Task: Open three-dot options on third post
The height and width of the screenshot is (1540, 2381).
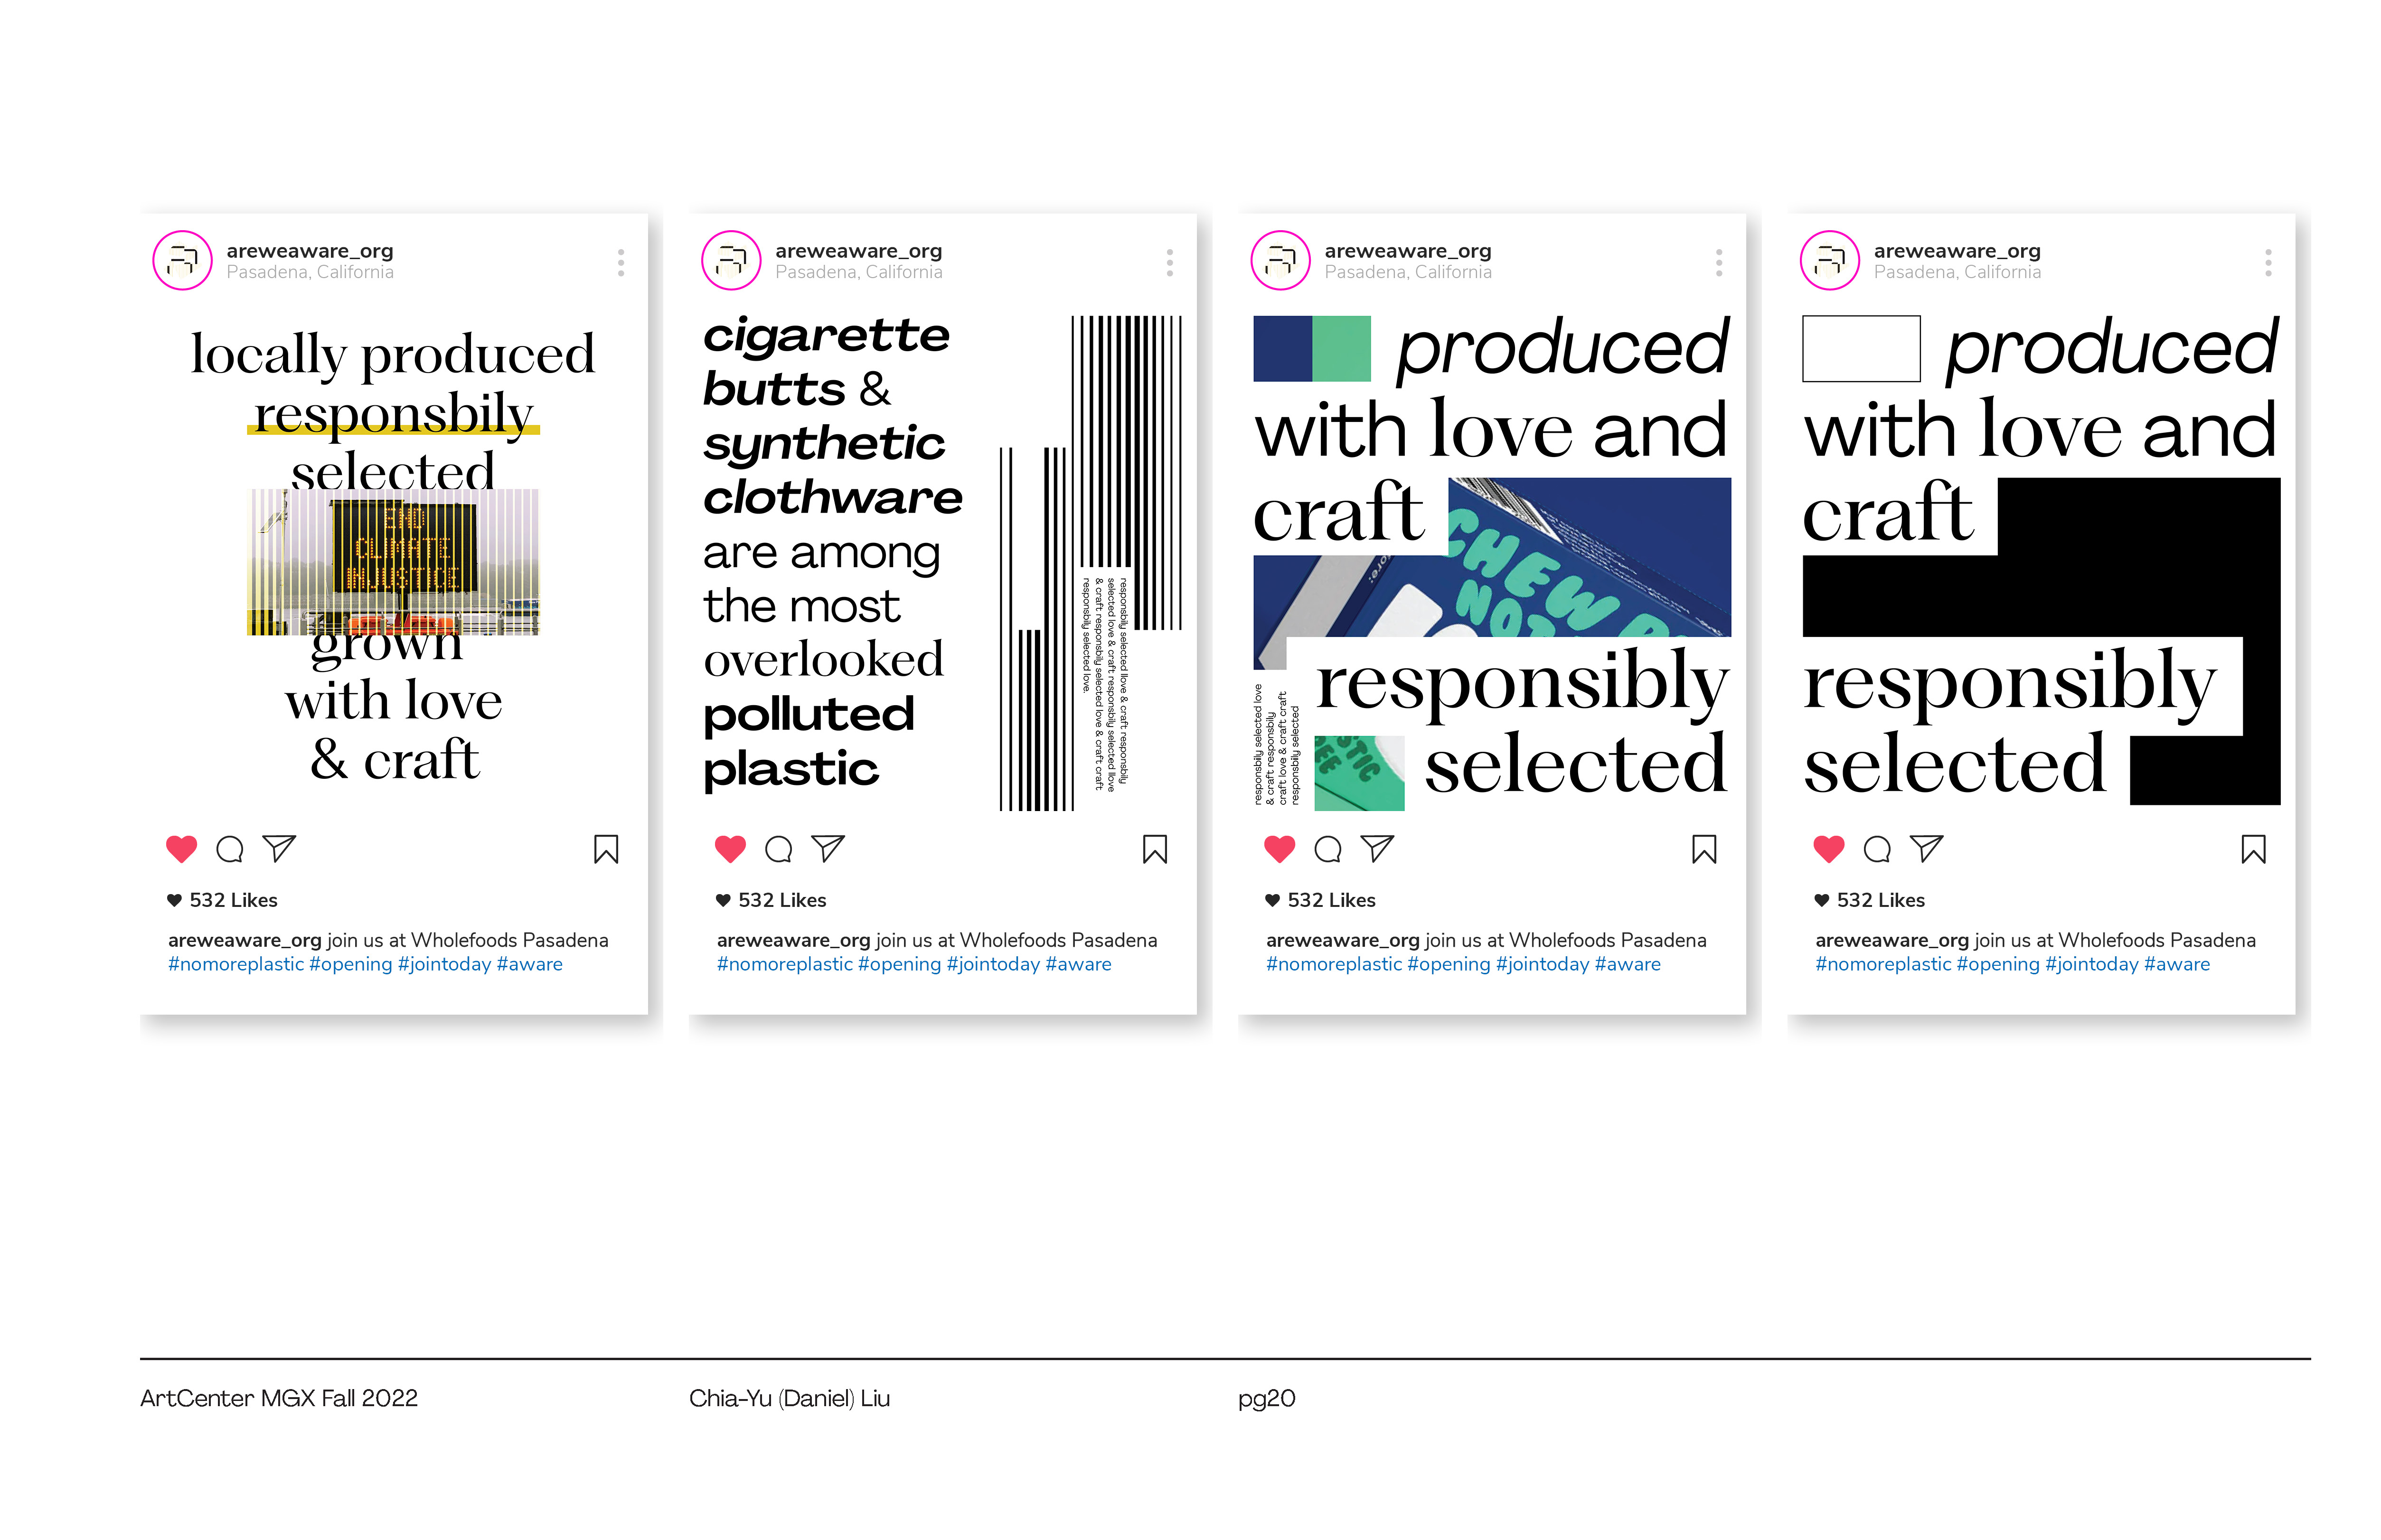Action: (1719, 263)
